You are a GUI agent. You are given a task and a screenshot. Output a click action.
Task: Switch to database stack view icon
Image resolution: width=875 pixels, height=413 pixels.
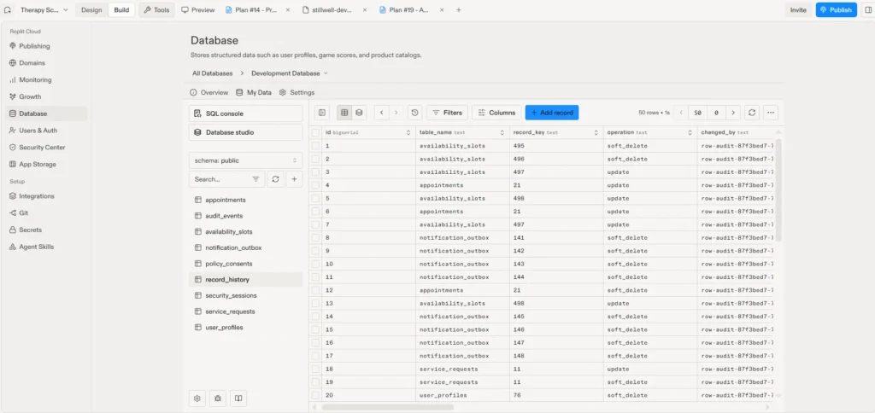[359, 113]
